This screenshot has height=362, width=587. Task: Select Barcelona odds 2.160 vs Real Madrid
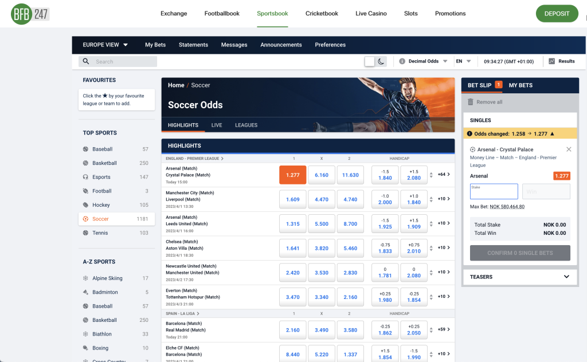coord(293,330)
